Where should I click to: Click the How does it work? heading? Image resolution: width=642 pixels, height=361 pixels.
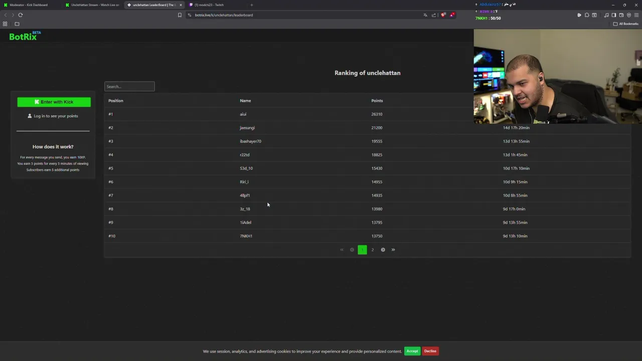53,146
